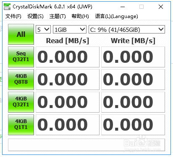Click the 4KiB Q32T1 read result value
Viewport: 173px width, 157px height.
(x=68, y=102)
